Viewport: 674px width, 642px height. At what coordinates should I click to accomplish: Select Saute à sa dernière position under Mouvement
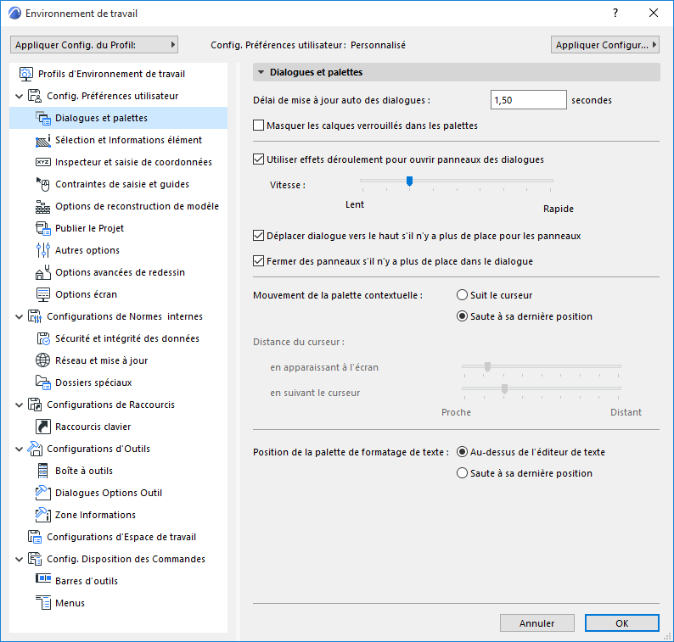point(462,316)
